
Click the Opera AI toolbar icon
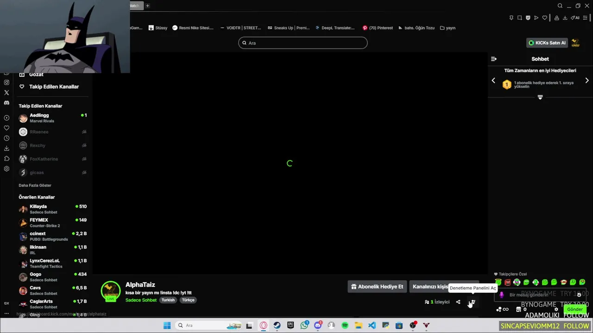pos(575,18)
